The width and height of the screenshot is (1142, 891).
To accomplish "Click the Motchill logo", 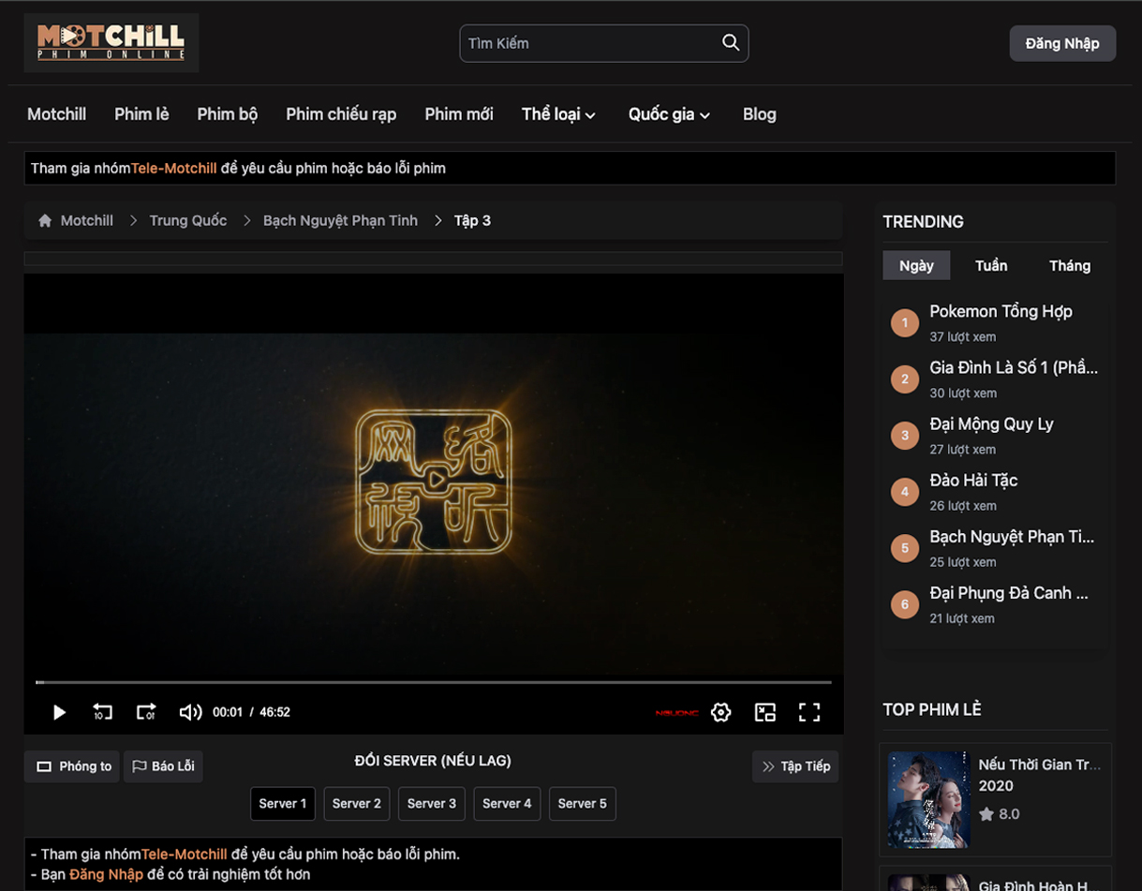I will point(111,42).
